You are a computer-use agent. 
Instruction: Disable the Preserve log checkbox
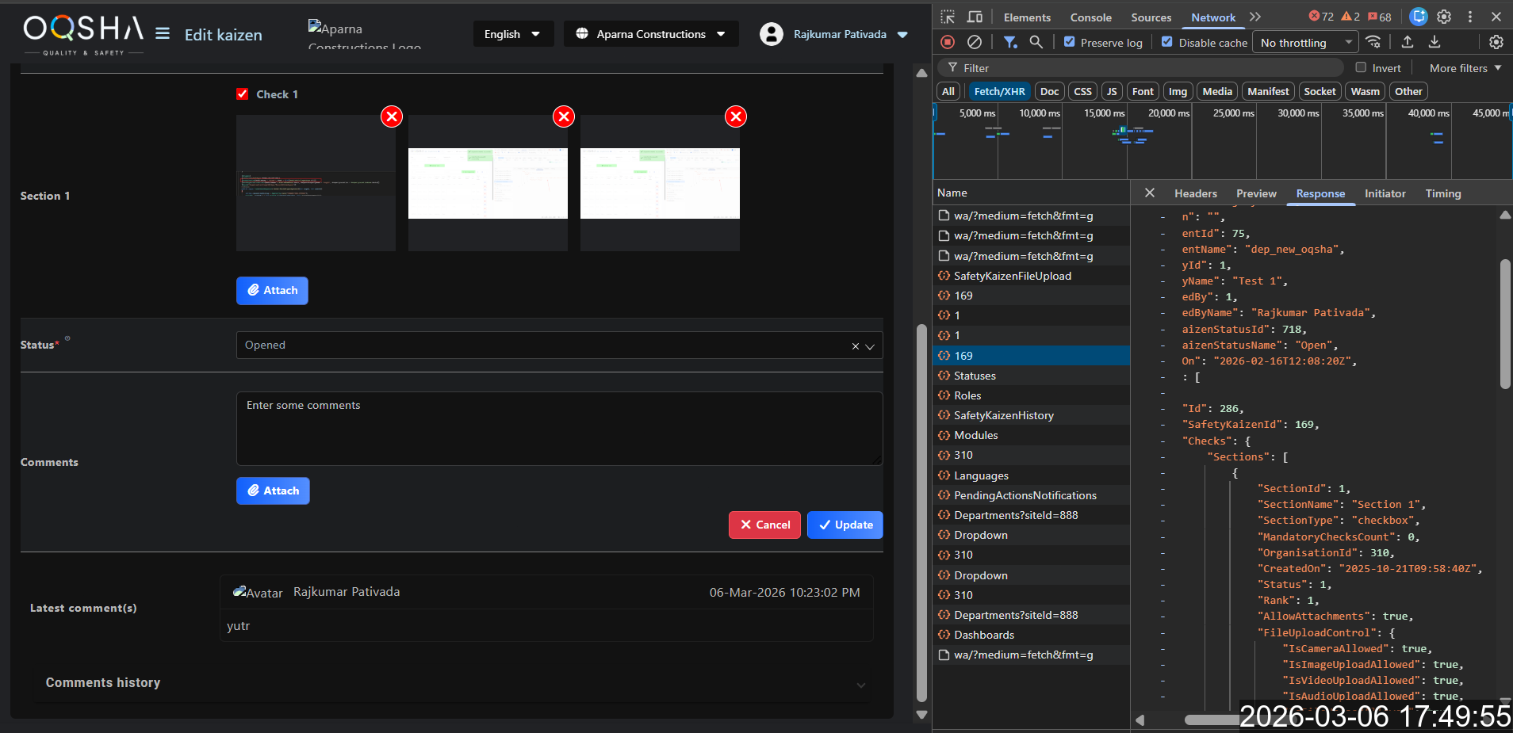click(1070, 42)
